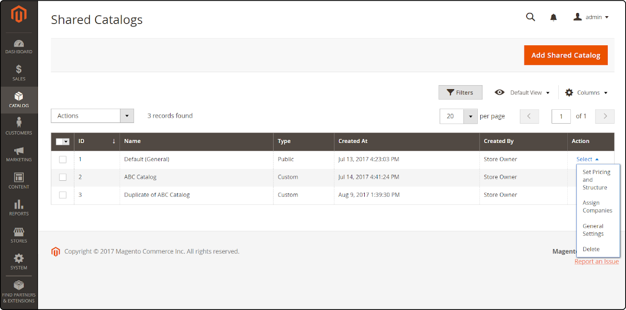
Task: Select checkbox for Duplicate of ABC Catalog
Action: coord(62,194)
